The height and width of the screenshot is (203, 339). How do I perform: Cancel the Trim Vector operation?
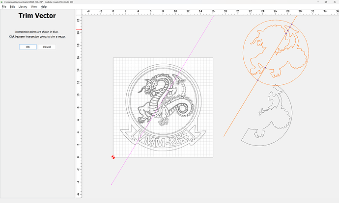click(47, 47)
